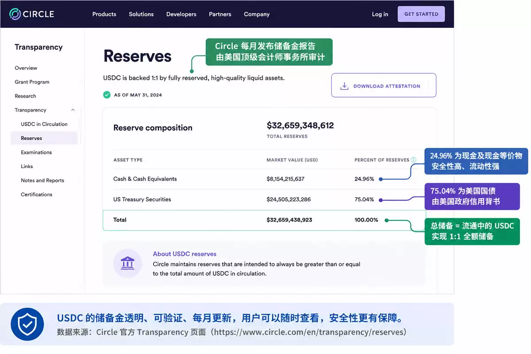
Task: Click the download arrow icon in attestation button
Action: tap(344, 86)
